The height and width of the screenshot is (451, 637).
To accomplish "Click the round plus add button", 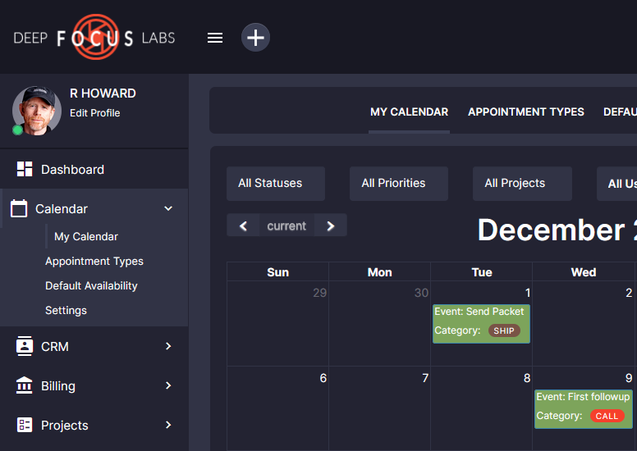I will tap(255, 38).
